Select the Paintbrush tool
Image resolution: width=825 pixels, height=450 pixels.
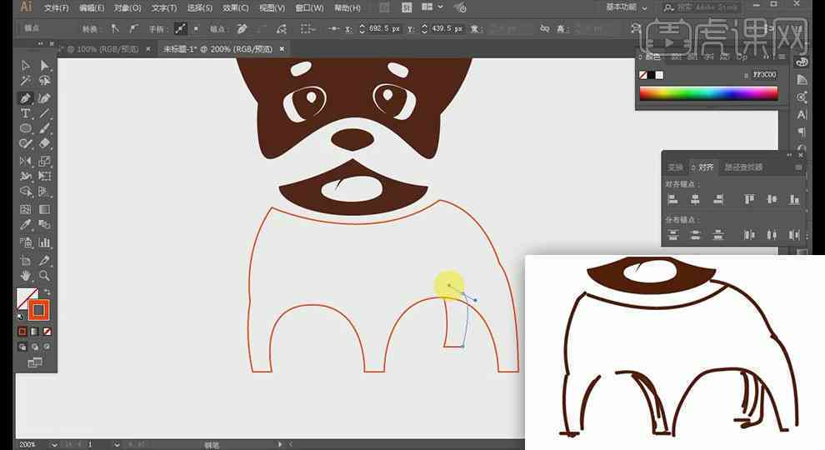(x=45, y=128)
